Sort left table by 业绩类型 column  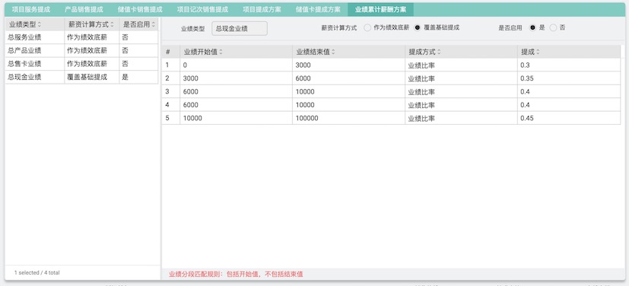[x=34, y=24]
